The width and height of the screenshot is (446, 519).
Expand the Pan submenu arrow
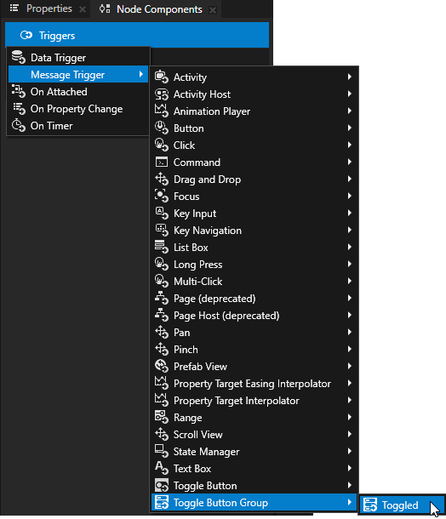350,333
